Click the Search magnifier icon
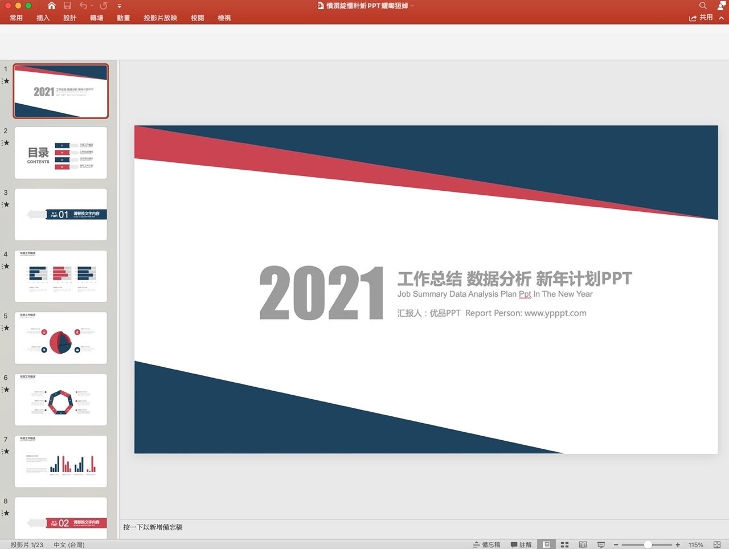729x549 pixels. coord(703,6)
